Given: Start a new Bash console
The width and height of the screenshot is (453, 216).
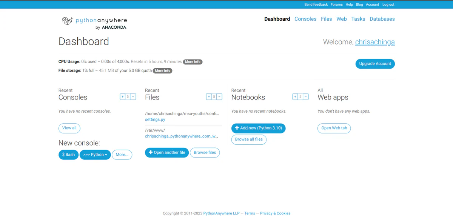Looking at the screenshot, I should pos(68,155).
